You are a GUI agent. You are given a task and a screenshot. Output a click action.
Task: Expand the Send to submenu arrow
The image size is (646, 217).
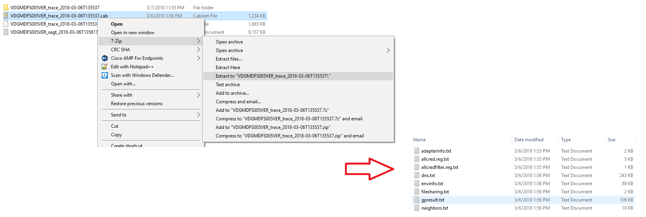198,115
